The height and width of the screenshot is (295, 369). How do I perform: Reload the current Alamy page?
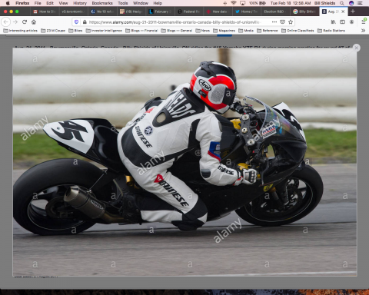click(x=25, y=22)
